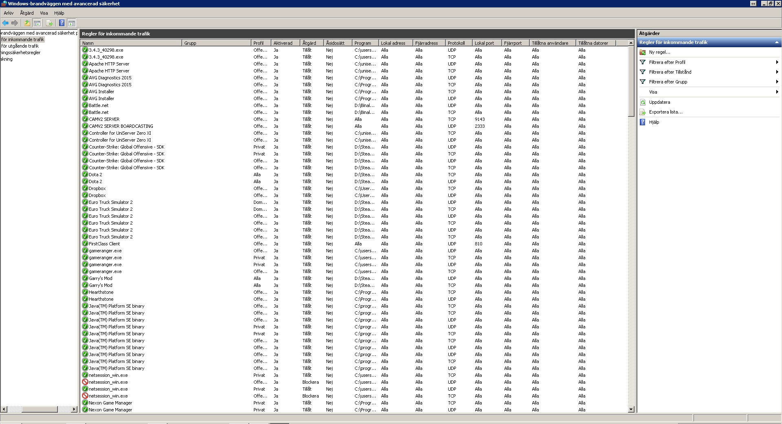Click Ny regel... action link

[659, 52]
